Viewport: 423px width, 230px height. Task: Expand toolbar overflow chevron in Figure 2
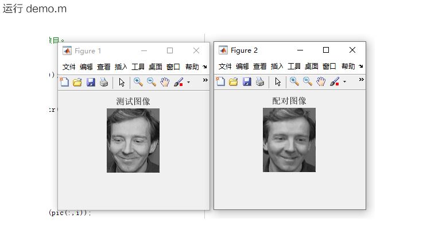pyautogui.click(x=362, y=79)
